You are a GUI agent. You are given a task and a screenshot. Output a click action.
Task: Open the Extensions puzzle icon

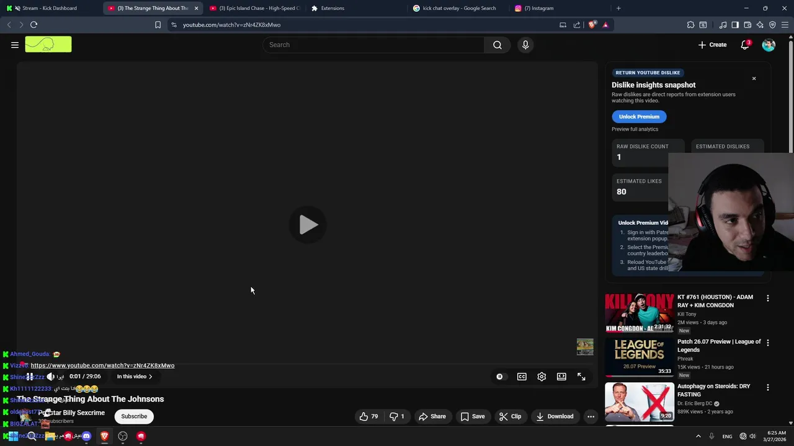690,25
